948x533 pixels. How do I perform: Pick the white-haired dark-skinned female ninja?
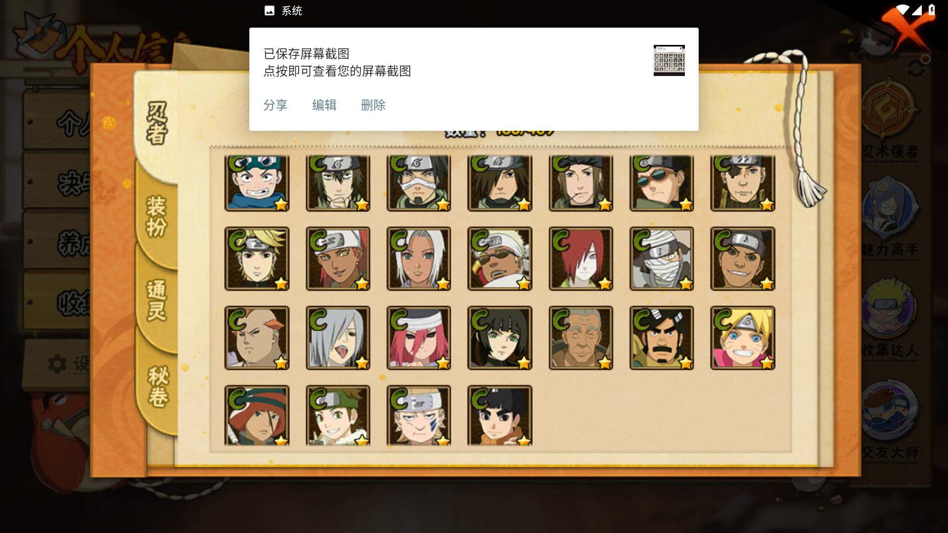pos(419,259)
